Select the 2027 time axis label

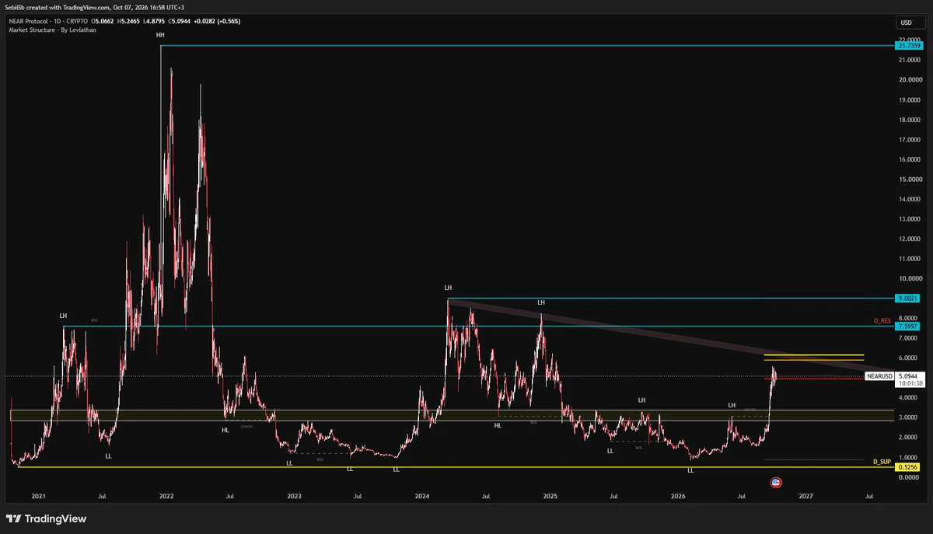click(x=806, y=495)
